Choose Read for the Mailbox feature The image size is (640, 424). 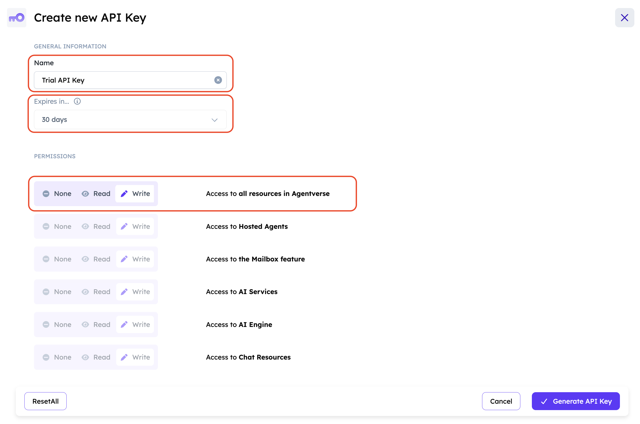click(x=96, y=259)
